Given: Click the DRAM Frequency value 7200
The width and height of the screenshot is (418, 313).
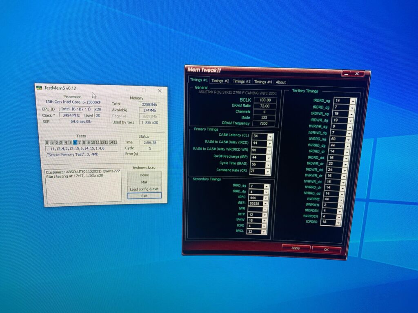Looking at the screenshot, I should coord(263,123).
